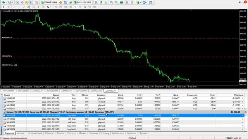Click the New Chart dropdown arrow

(x=6, y=2)
